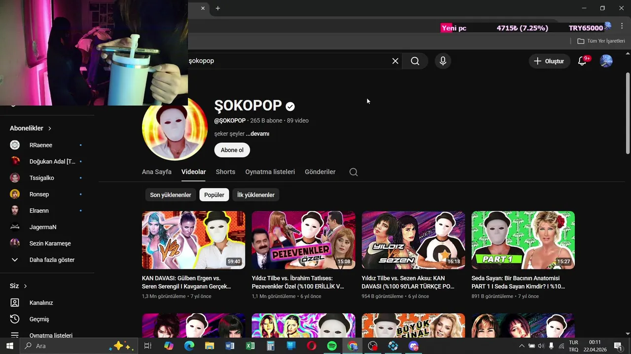This screenshot has width=631, height=354.
Task: Open Excel from the taskbar
Action: tap(250, 346)
